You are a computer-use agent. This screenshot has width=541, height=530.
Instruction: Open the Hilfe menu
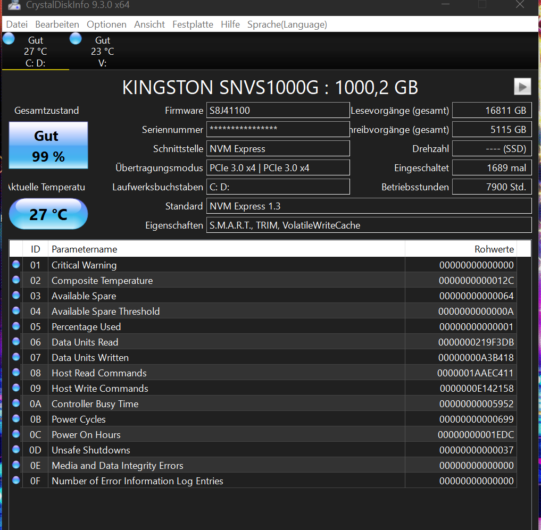click(230, 24)
